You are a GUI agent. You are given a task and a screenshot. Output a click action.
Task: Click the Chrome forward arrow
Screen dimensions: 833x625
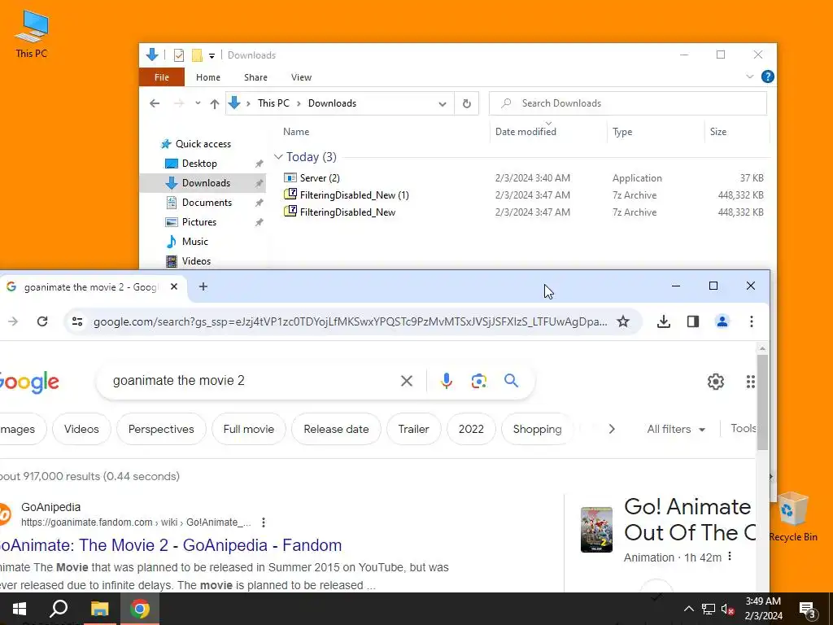pos(13,321)
